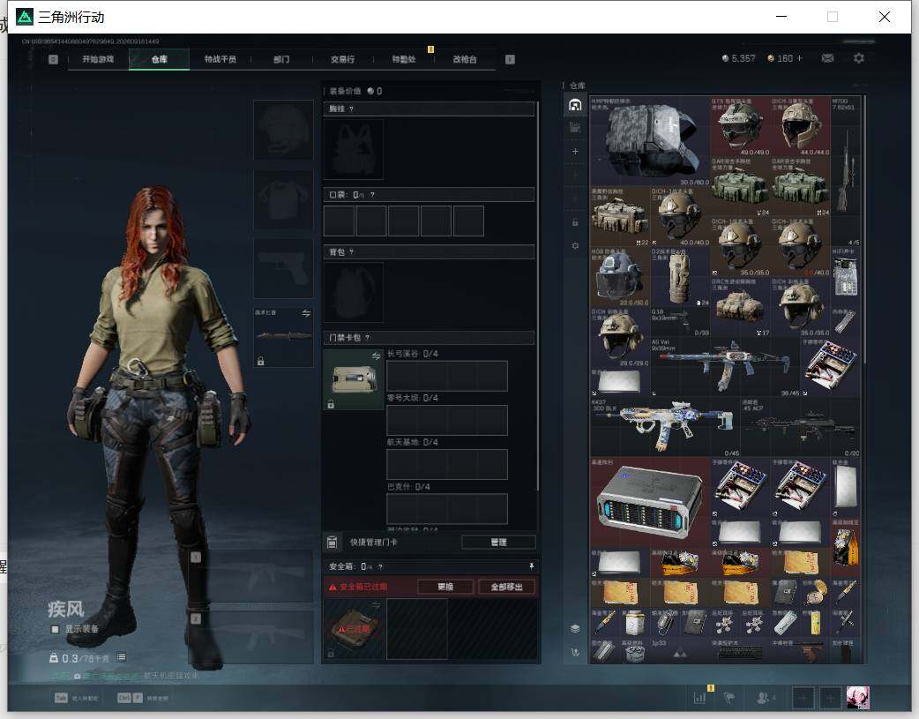The height and width of the screenshot is (719, 919).
Task: Click the 5,357 currency balance
Action: click(x=738, y=58)
